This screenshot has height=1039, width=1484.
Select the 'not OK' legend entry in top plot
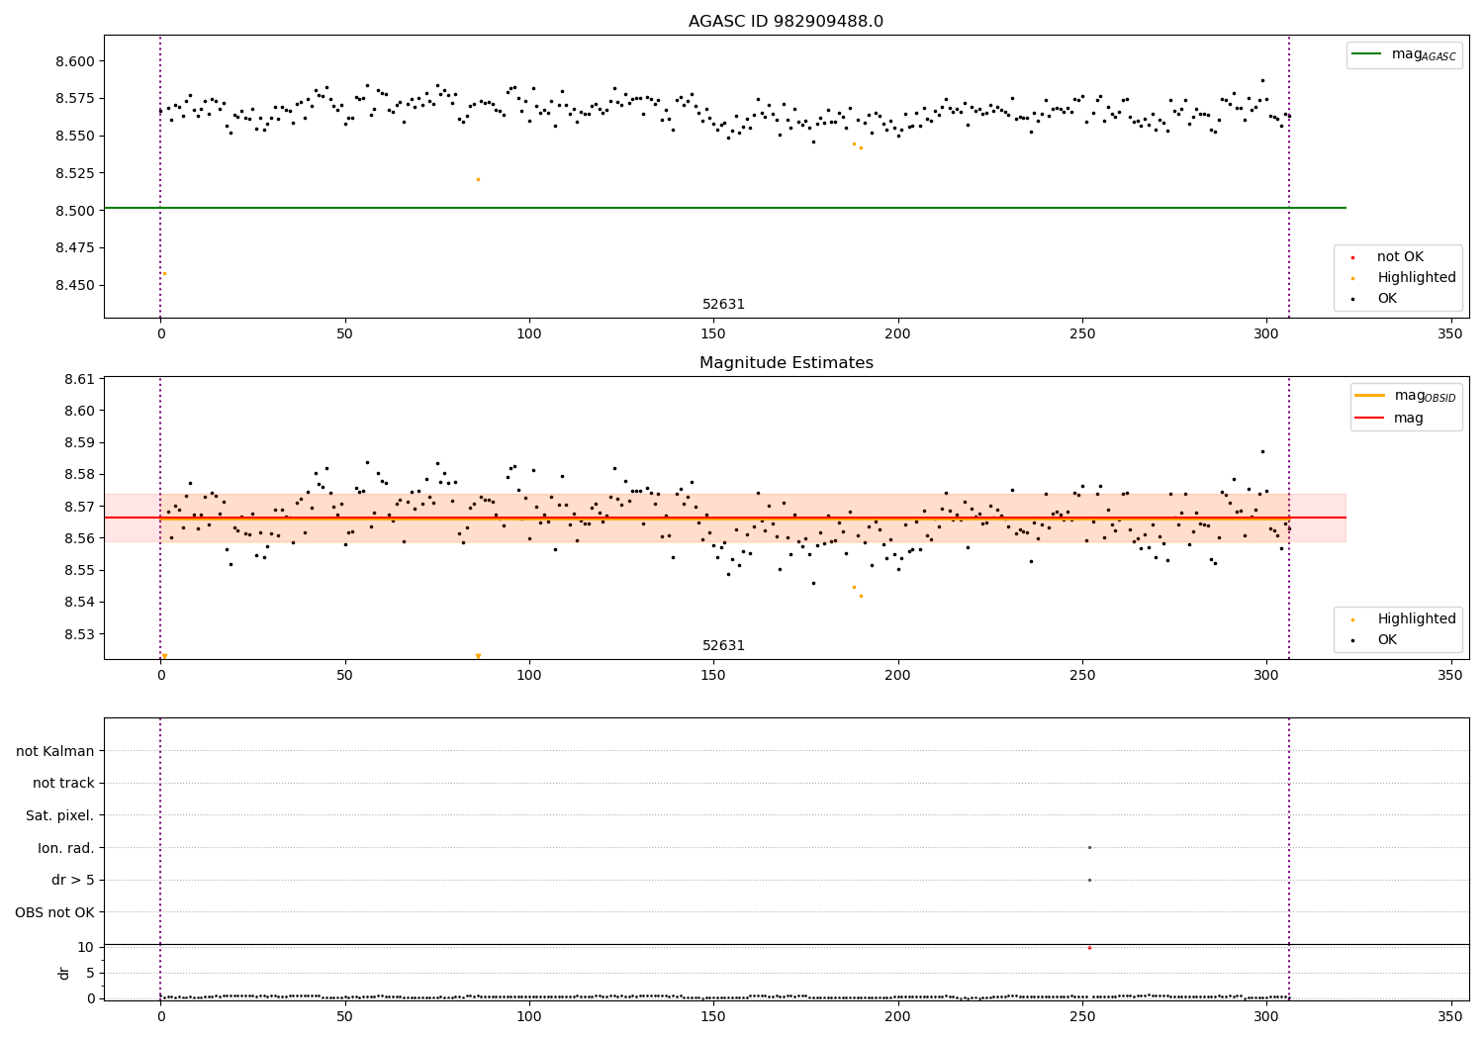pos(1400,257)
